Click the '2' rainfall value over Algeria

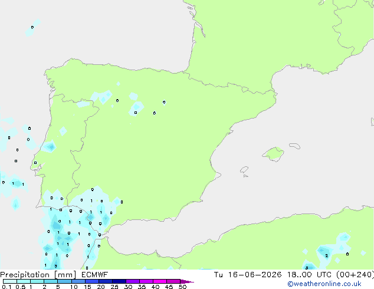click(x=327, y=255)
